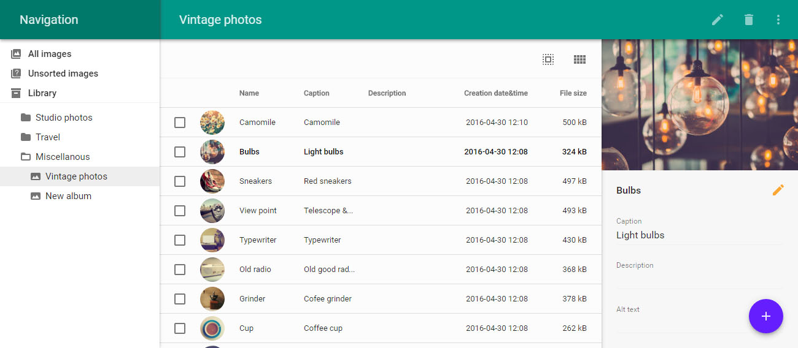Open the three-dot more options menu

click(778, 20)
